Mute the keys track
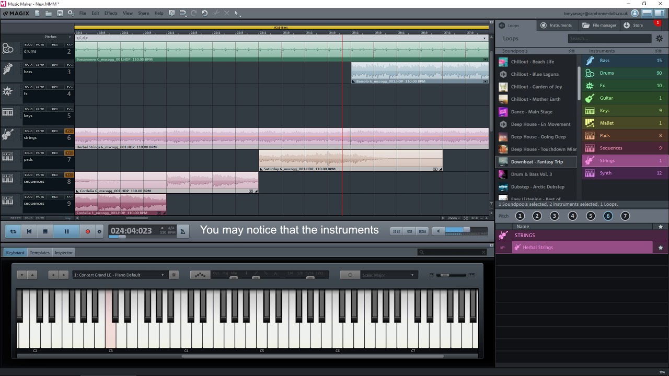This screenshot has width=669, height=376. point(40,109)
